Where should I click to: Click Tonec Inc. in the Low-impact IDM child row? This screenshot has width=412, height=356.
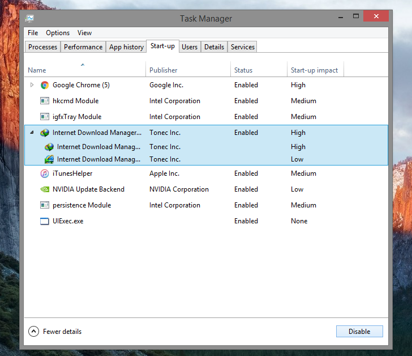pyautogui.click(x=165, y=159)
